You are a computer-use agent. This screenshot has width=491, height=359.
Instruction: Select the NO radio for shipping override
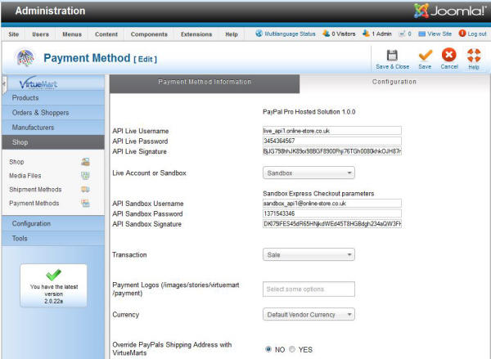[268, 349]
